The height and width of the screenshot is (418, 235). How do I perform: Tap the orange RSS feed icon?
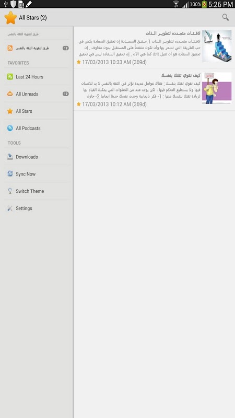10,48
